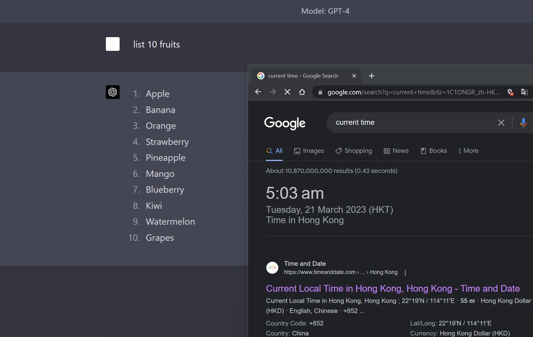Click Country Code +852 text
This screenshot has width=533, height=337.
[x=295, y=323]
